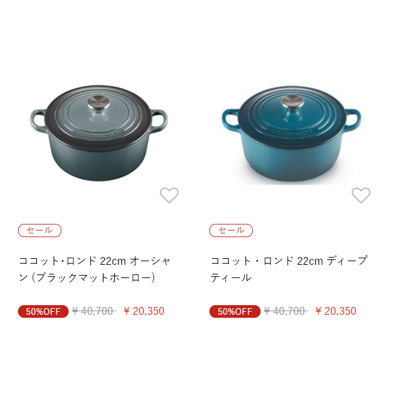Click the left handle of the Deep Teal pot
Screen dimensions: 393x393
click(231, 119)
